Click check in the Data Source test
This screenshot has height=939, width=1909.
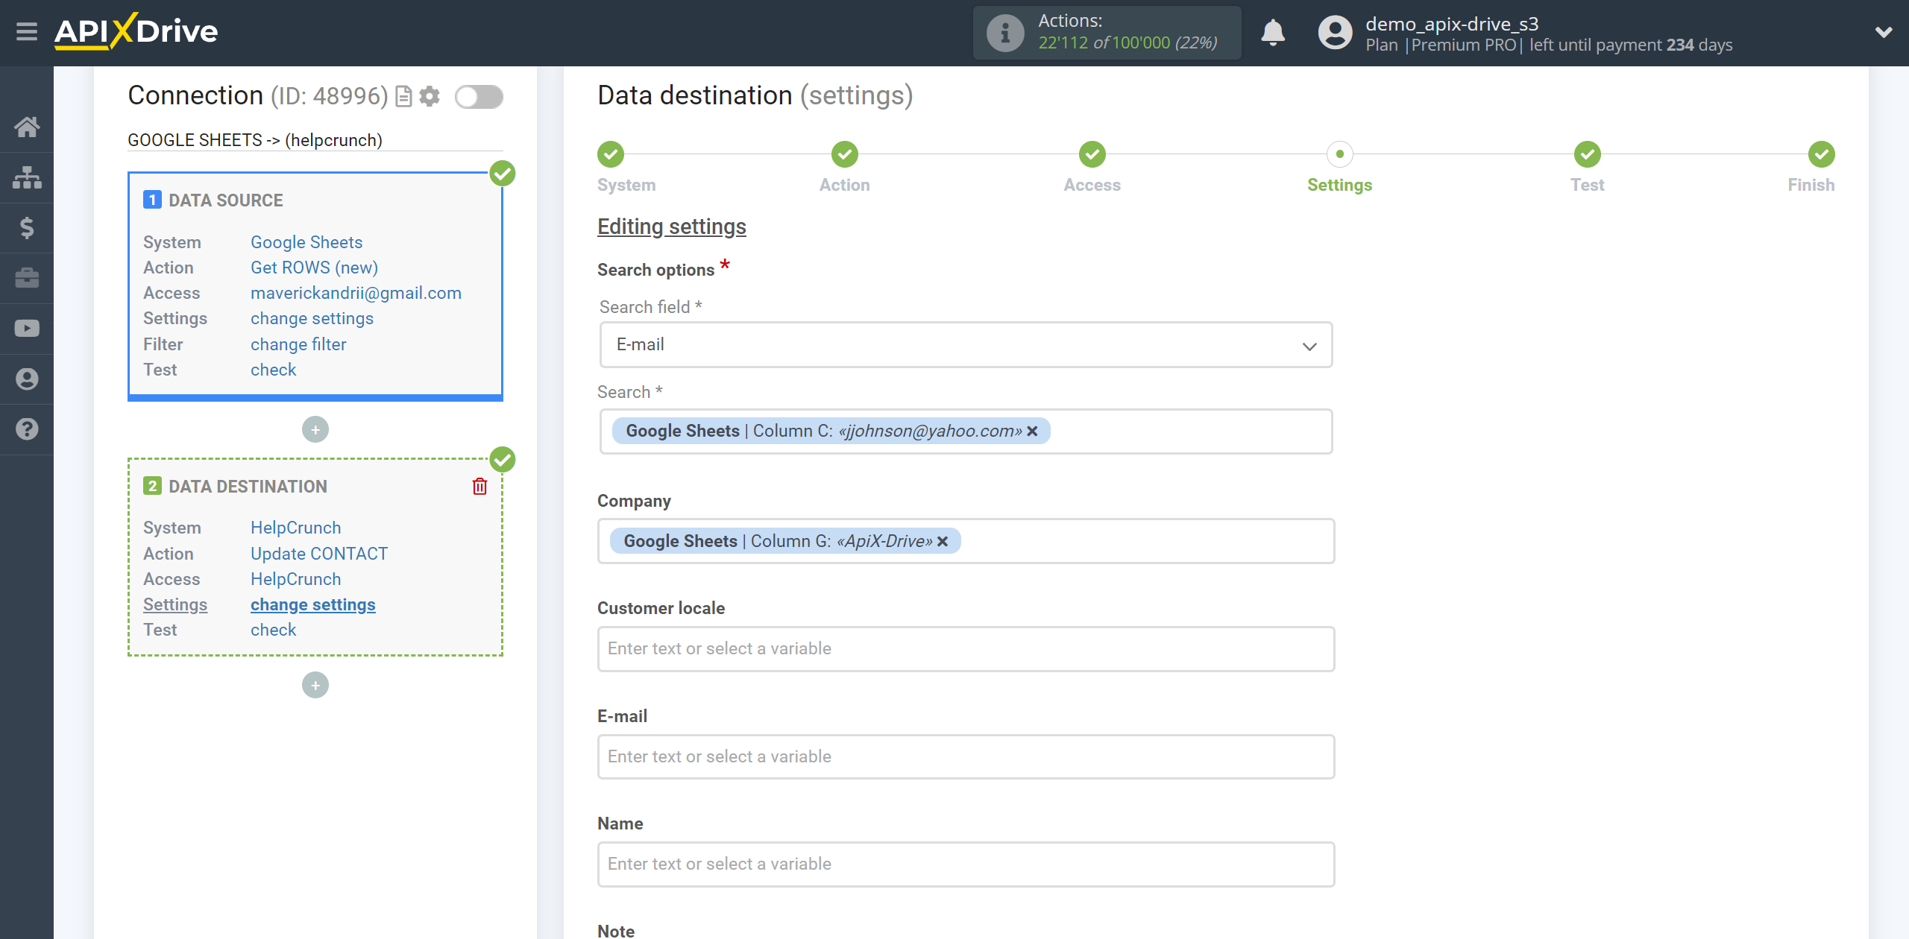[273, 370]
